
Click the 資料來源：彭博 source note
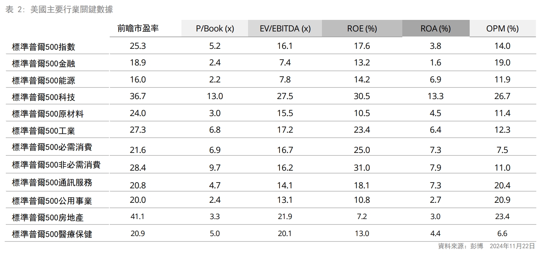point(460,246)
